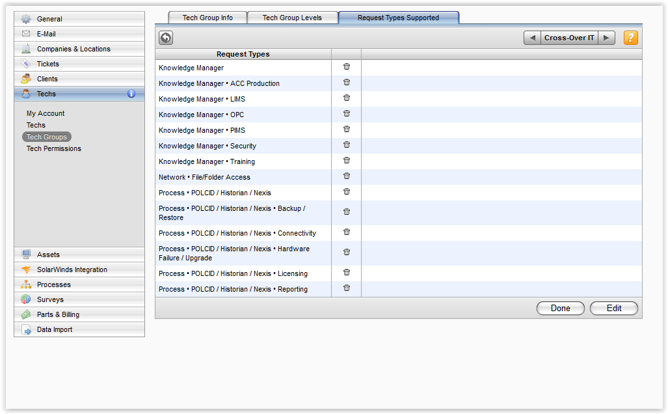Delete Hardware Failure / Upgrade request type
Screen dimensions: 668x414
(346, 253)
